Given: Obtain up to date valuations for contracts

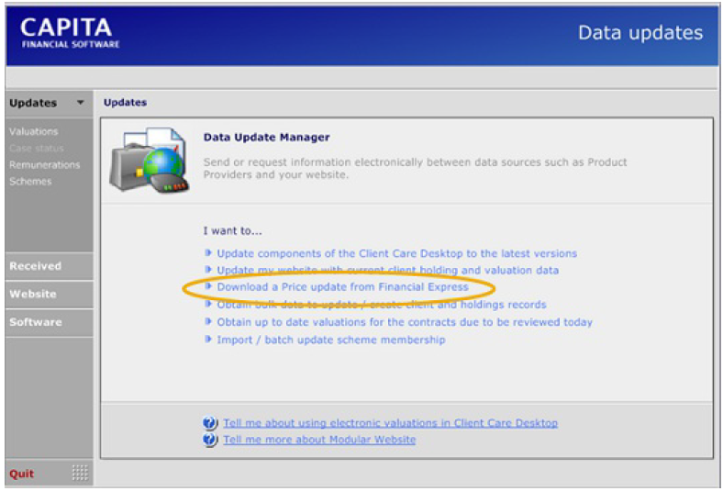Looking at the screenshot, I should tap(405, 322).
